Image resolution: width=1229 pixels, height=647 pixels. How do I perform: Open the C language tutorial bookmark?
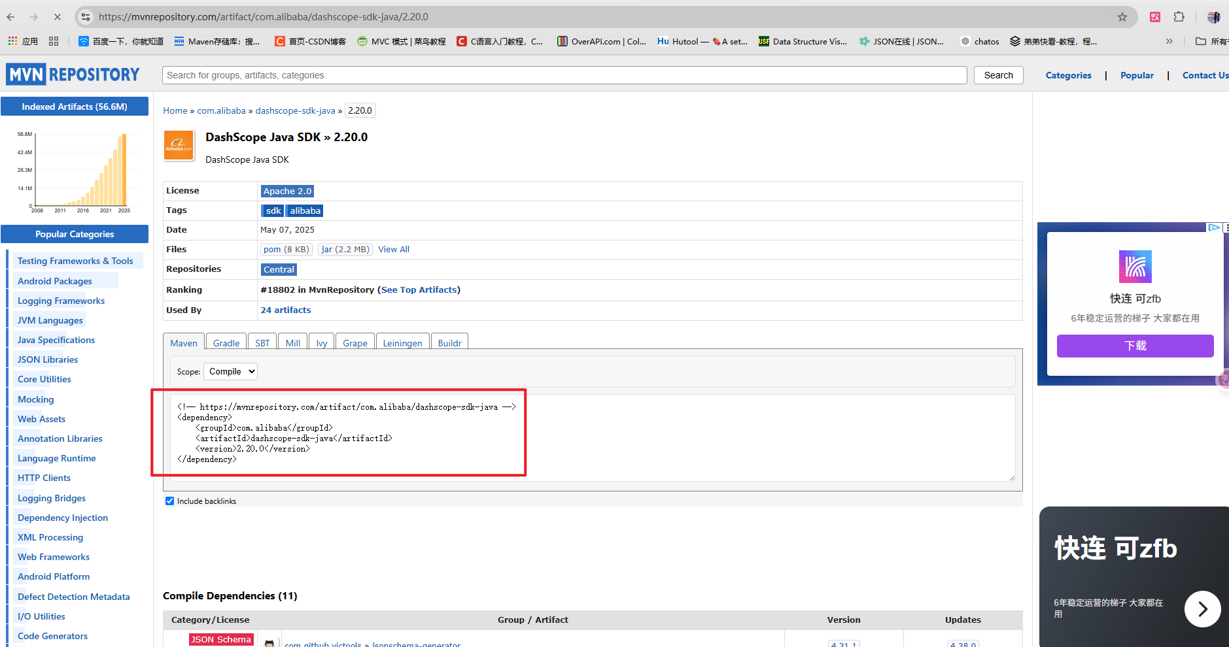[500, 41]
